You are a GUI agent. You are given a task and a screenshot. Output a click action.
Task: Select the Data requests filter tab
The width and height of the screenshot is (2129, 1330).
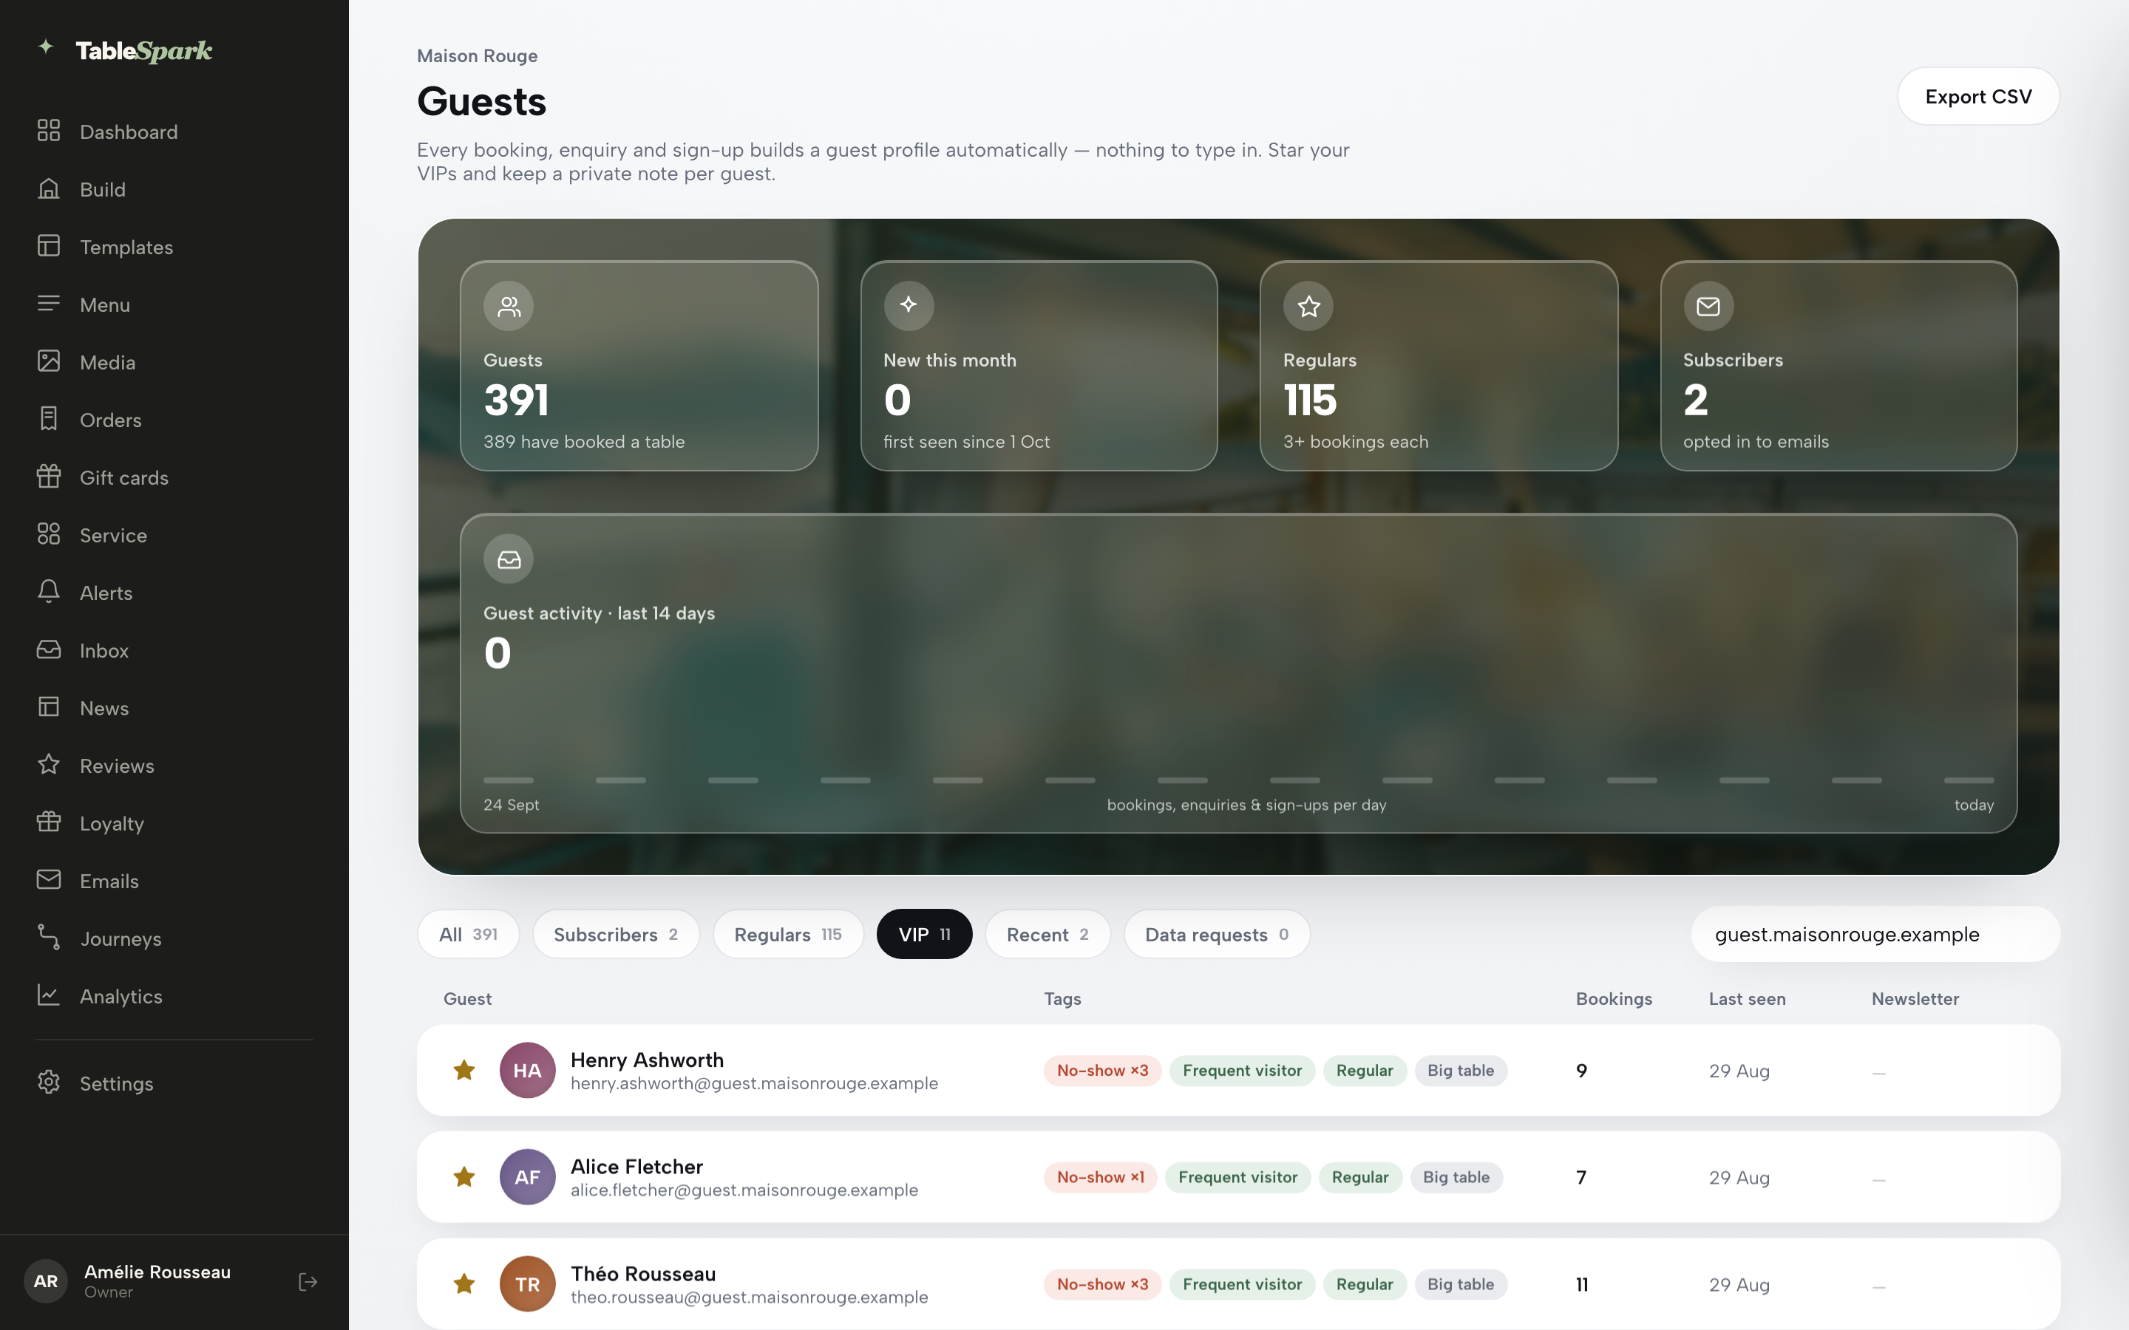coord(1217,934)
